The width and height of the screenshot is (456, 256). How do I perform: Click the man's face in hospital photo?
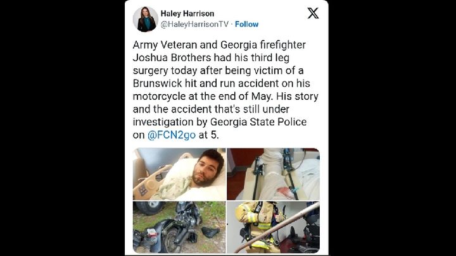tap(207, 170)
